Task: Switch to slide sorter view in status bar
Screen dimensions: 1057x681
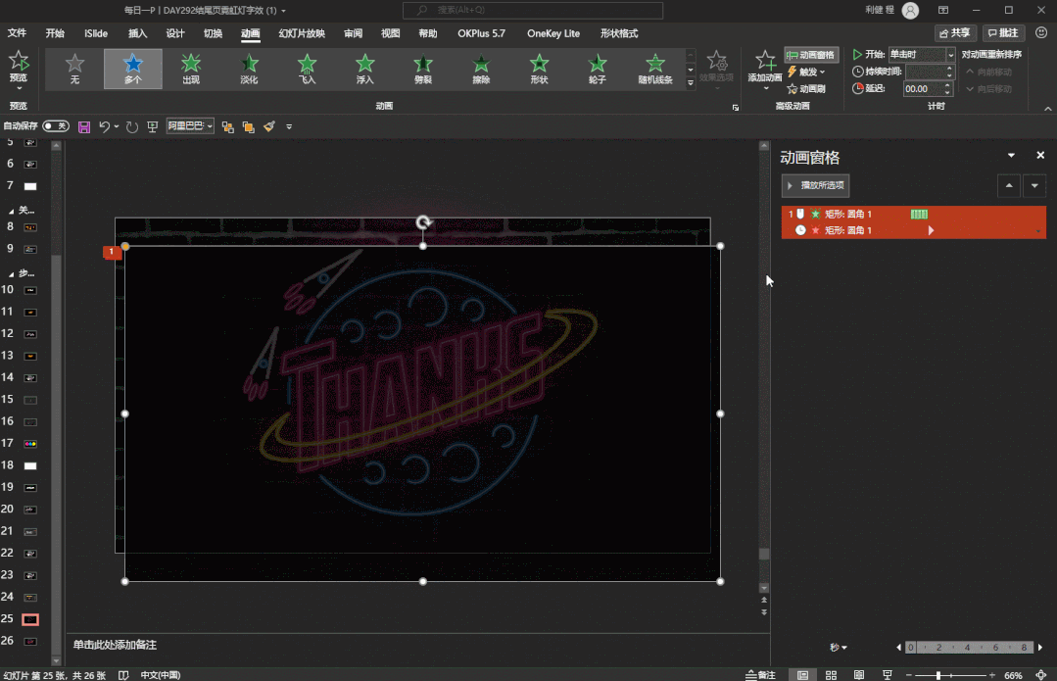Action: point(831,675)
